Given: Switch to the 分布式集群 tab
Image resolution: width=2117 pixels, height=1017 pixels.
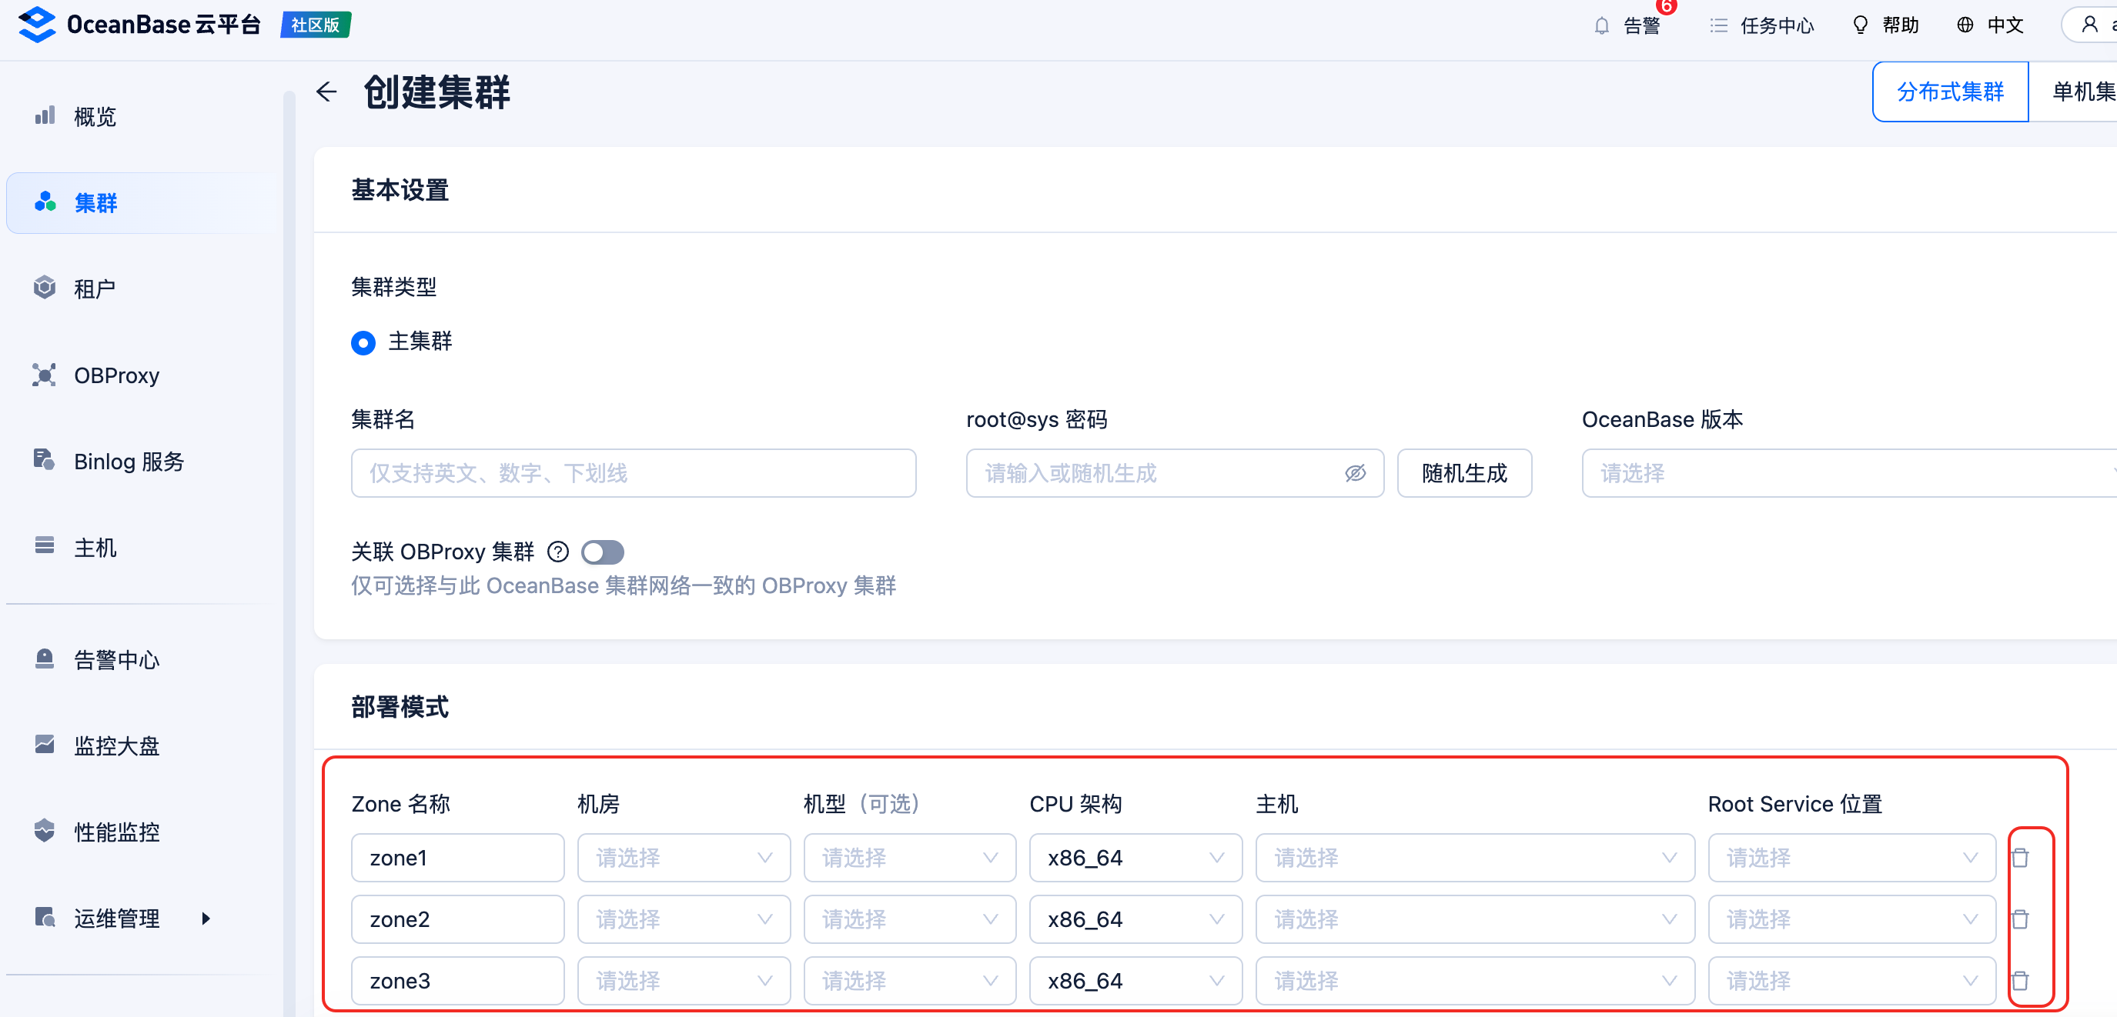Looking at the screenshot, I should pyautogui.click(x=1949, y=92).
